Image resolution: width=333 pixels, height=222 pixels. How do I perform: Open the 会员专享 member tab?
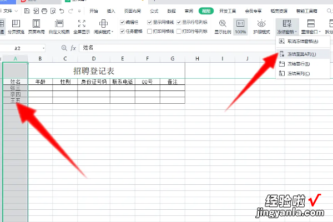click(x=254, y=11)
